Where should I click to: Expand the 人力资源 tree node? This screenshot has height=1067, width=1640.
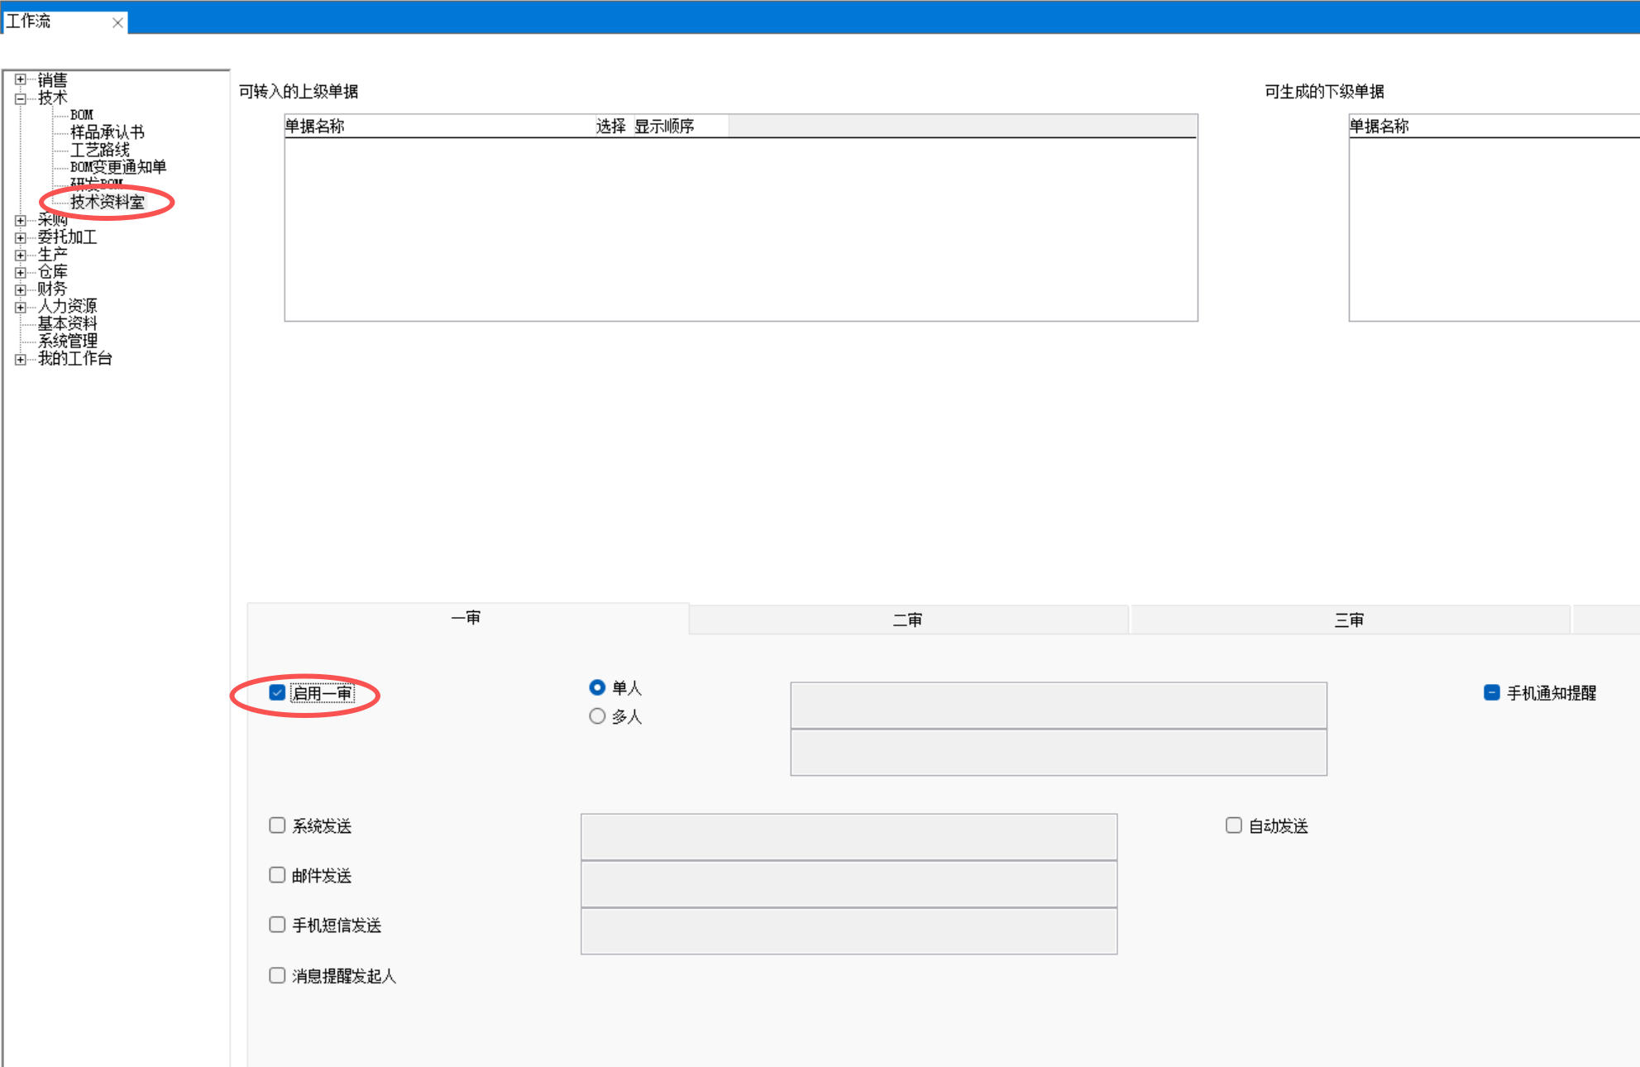pyautogui.click(x=21, y=307)
